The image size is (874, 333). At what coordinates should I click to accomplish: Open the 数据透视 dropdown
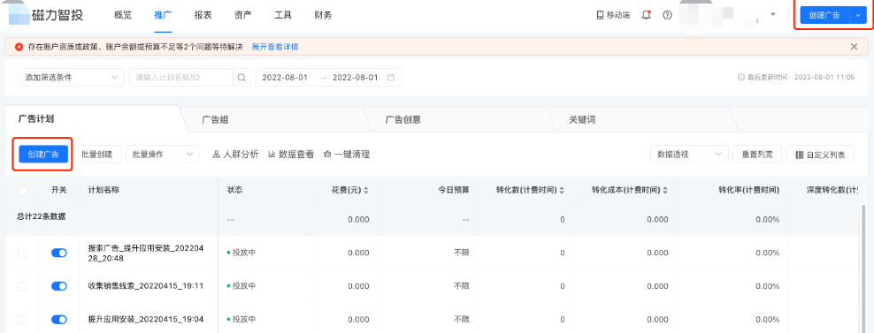click(689, 155)
